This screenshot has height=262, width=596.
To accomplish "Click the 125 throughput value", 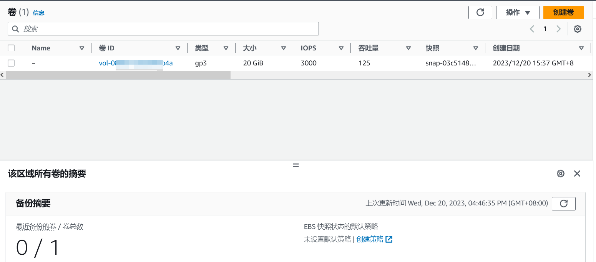I will [x=364, y=63].
